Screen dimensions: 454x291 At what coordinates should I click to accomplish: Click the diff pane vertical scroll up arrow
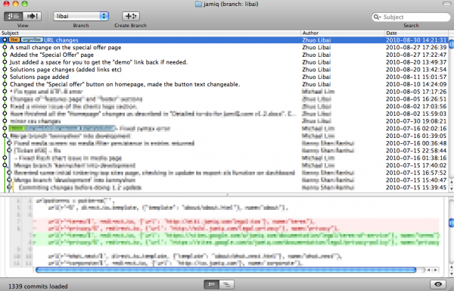[x=451, y=267]
